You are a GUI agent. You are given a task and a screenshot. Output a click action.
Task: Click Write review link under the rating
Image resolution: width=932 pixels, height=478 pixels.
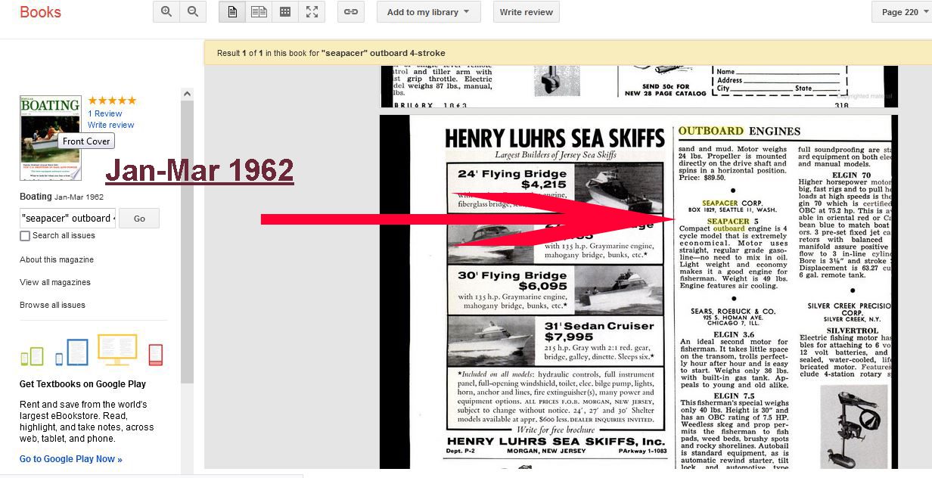pyautogui.click(x=111, y=125)
